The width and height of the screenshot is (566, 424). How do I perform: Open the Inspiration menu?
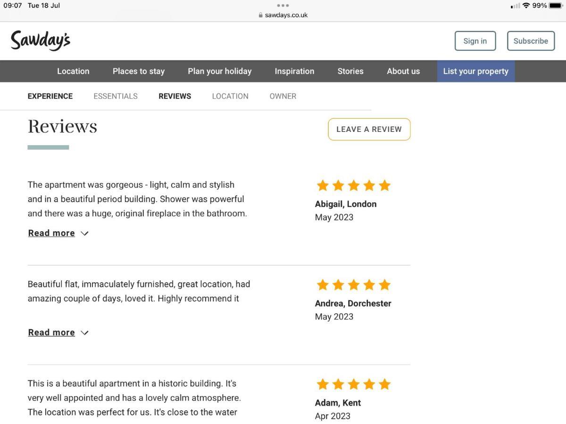tap(294, 71)
